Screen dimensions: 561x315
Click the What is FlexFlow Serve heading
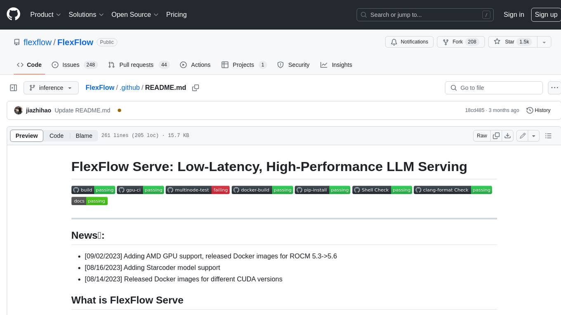point(127,300)
